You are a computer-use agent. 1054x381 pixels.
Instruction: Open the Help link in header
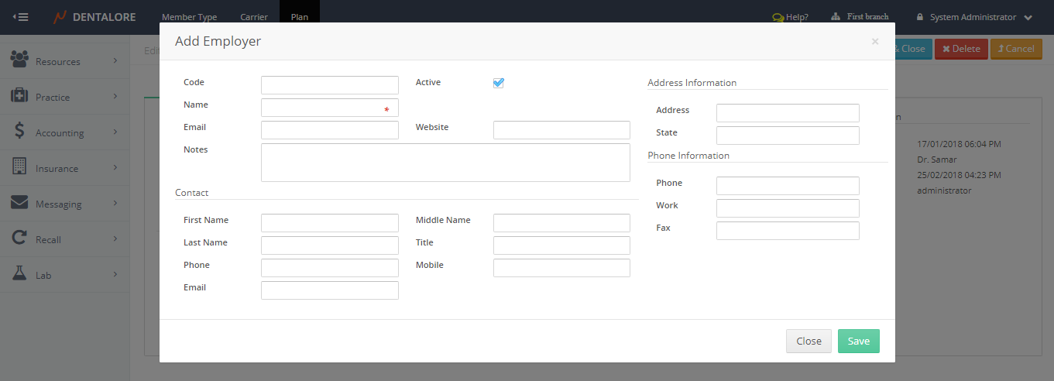point(790,17)
